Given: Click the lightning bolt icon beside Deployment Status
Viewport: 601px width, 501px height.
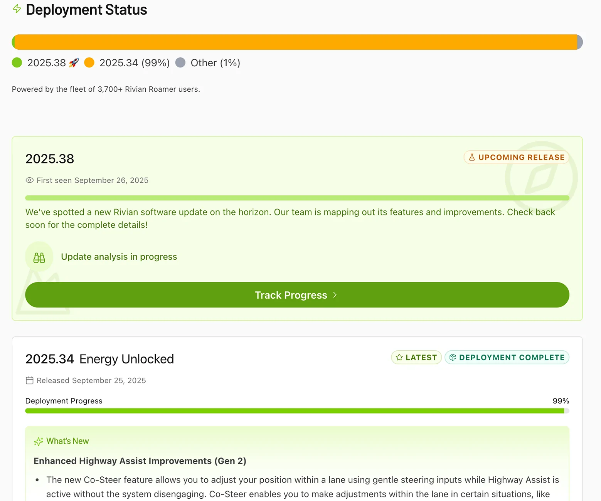Looking at the screenshot, I should point(17,9).
